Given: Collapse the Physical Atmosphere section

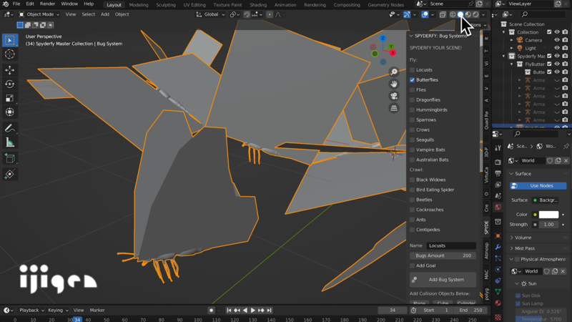Looking at the screenshot, I should 511,259.
